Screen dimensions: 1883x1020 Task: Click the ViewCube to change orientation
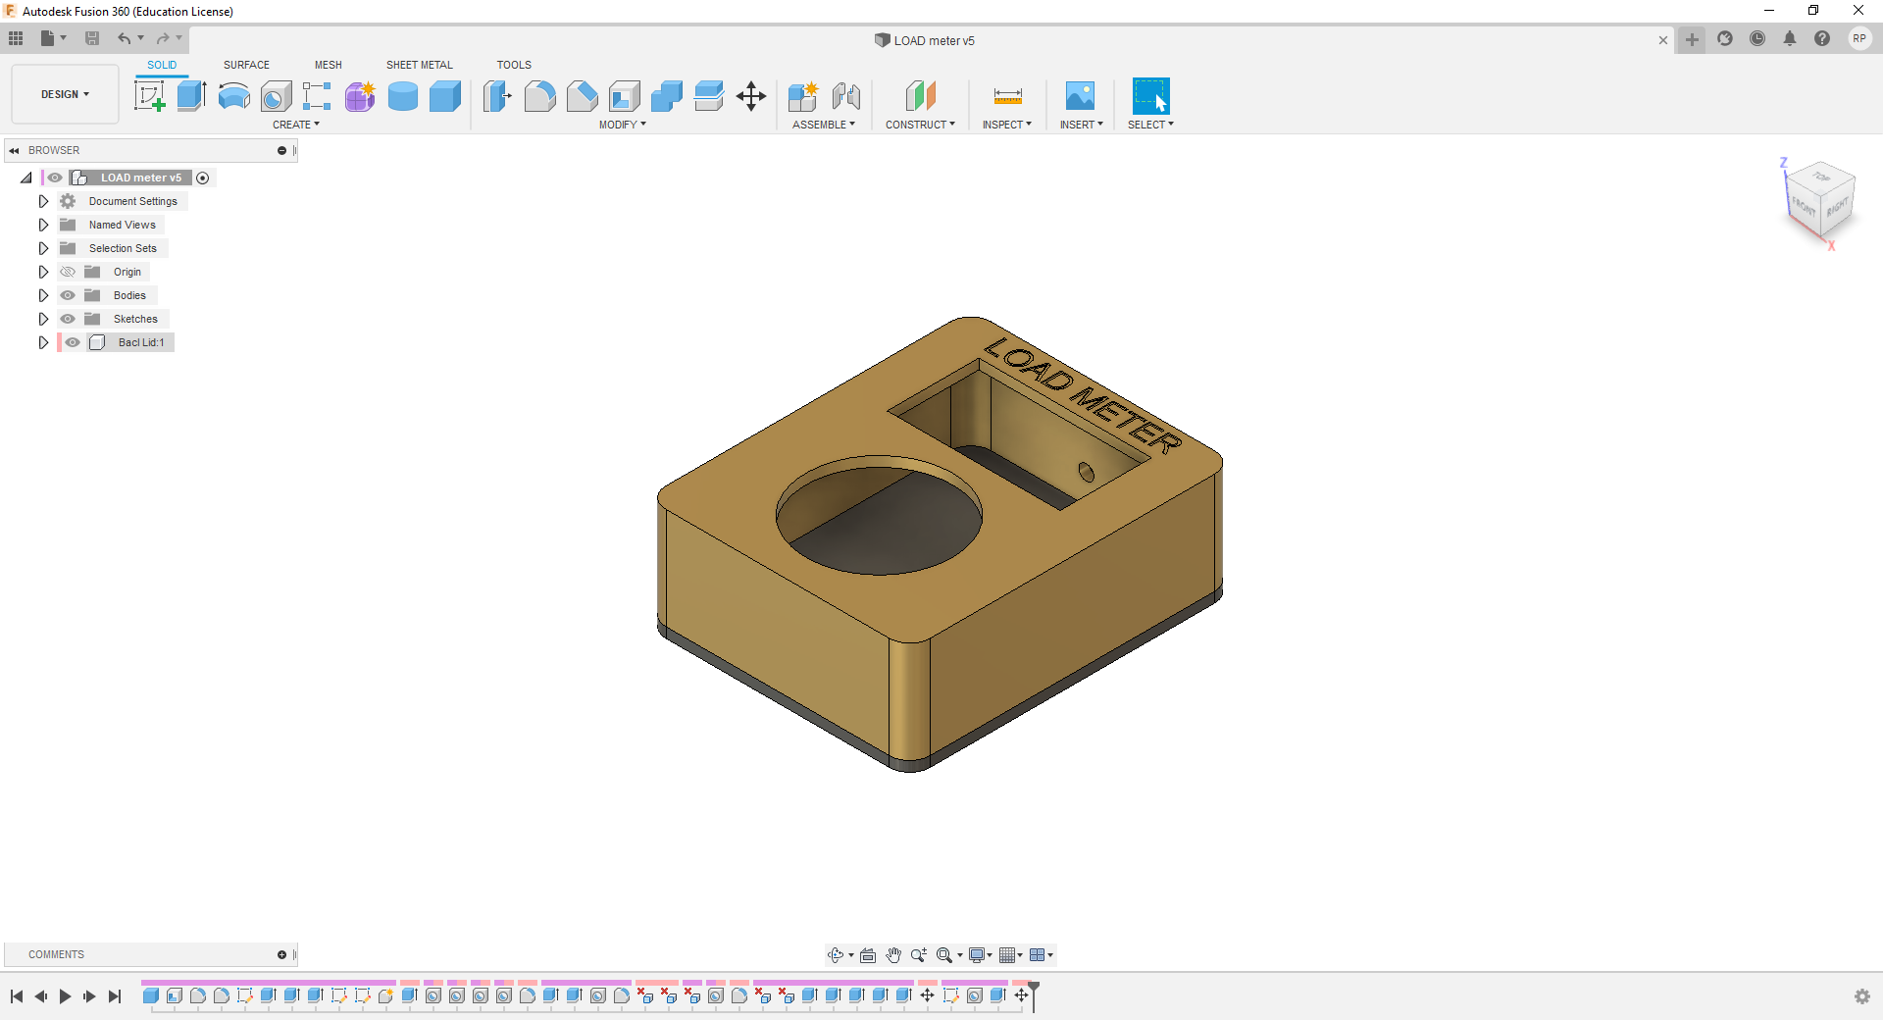tap(1819, 201)
